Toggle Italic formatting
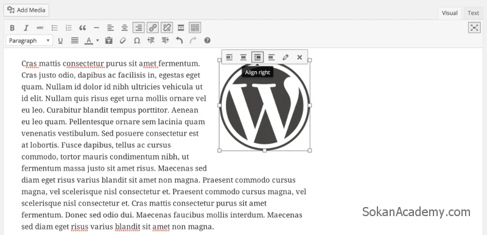This screenshot has height=235, width=487. pyautogui.click(x=26, y=28)
